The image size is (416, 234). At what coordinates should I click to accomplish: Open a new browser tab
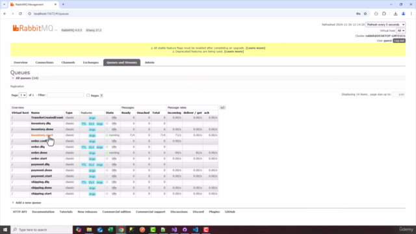pos(63,5)
